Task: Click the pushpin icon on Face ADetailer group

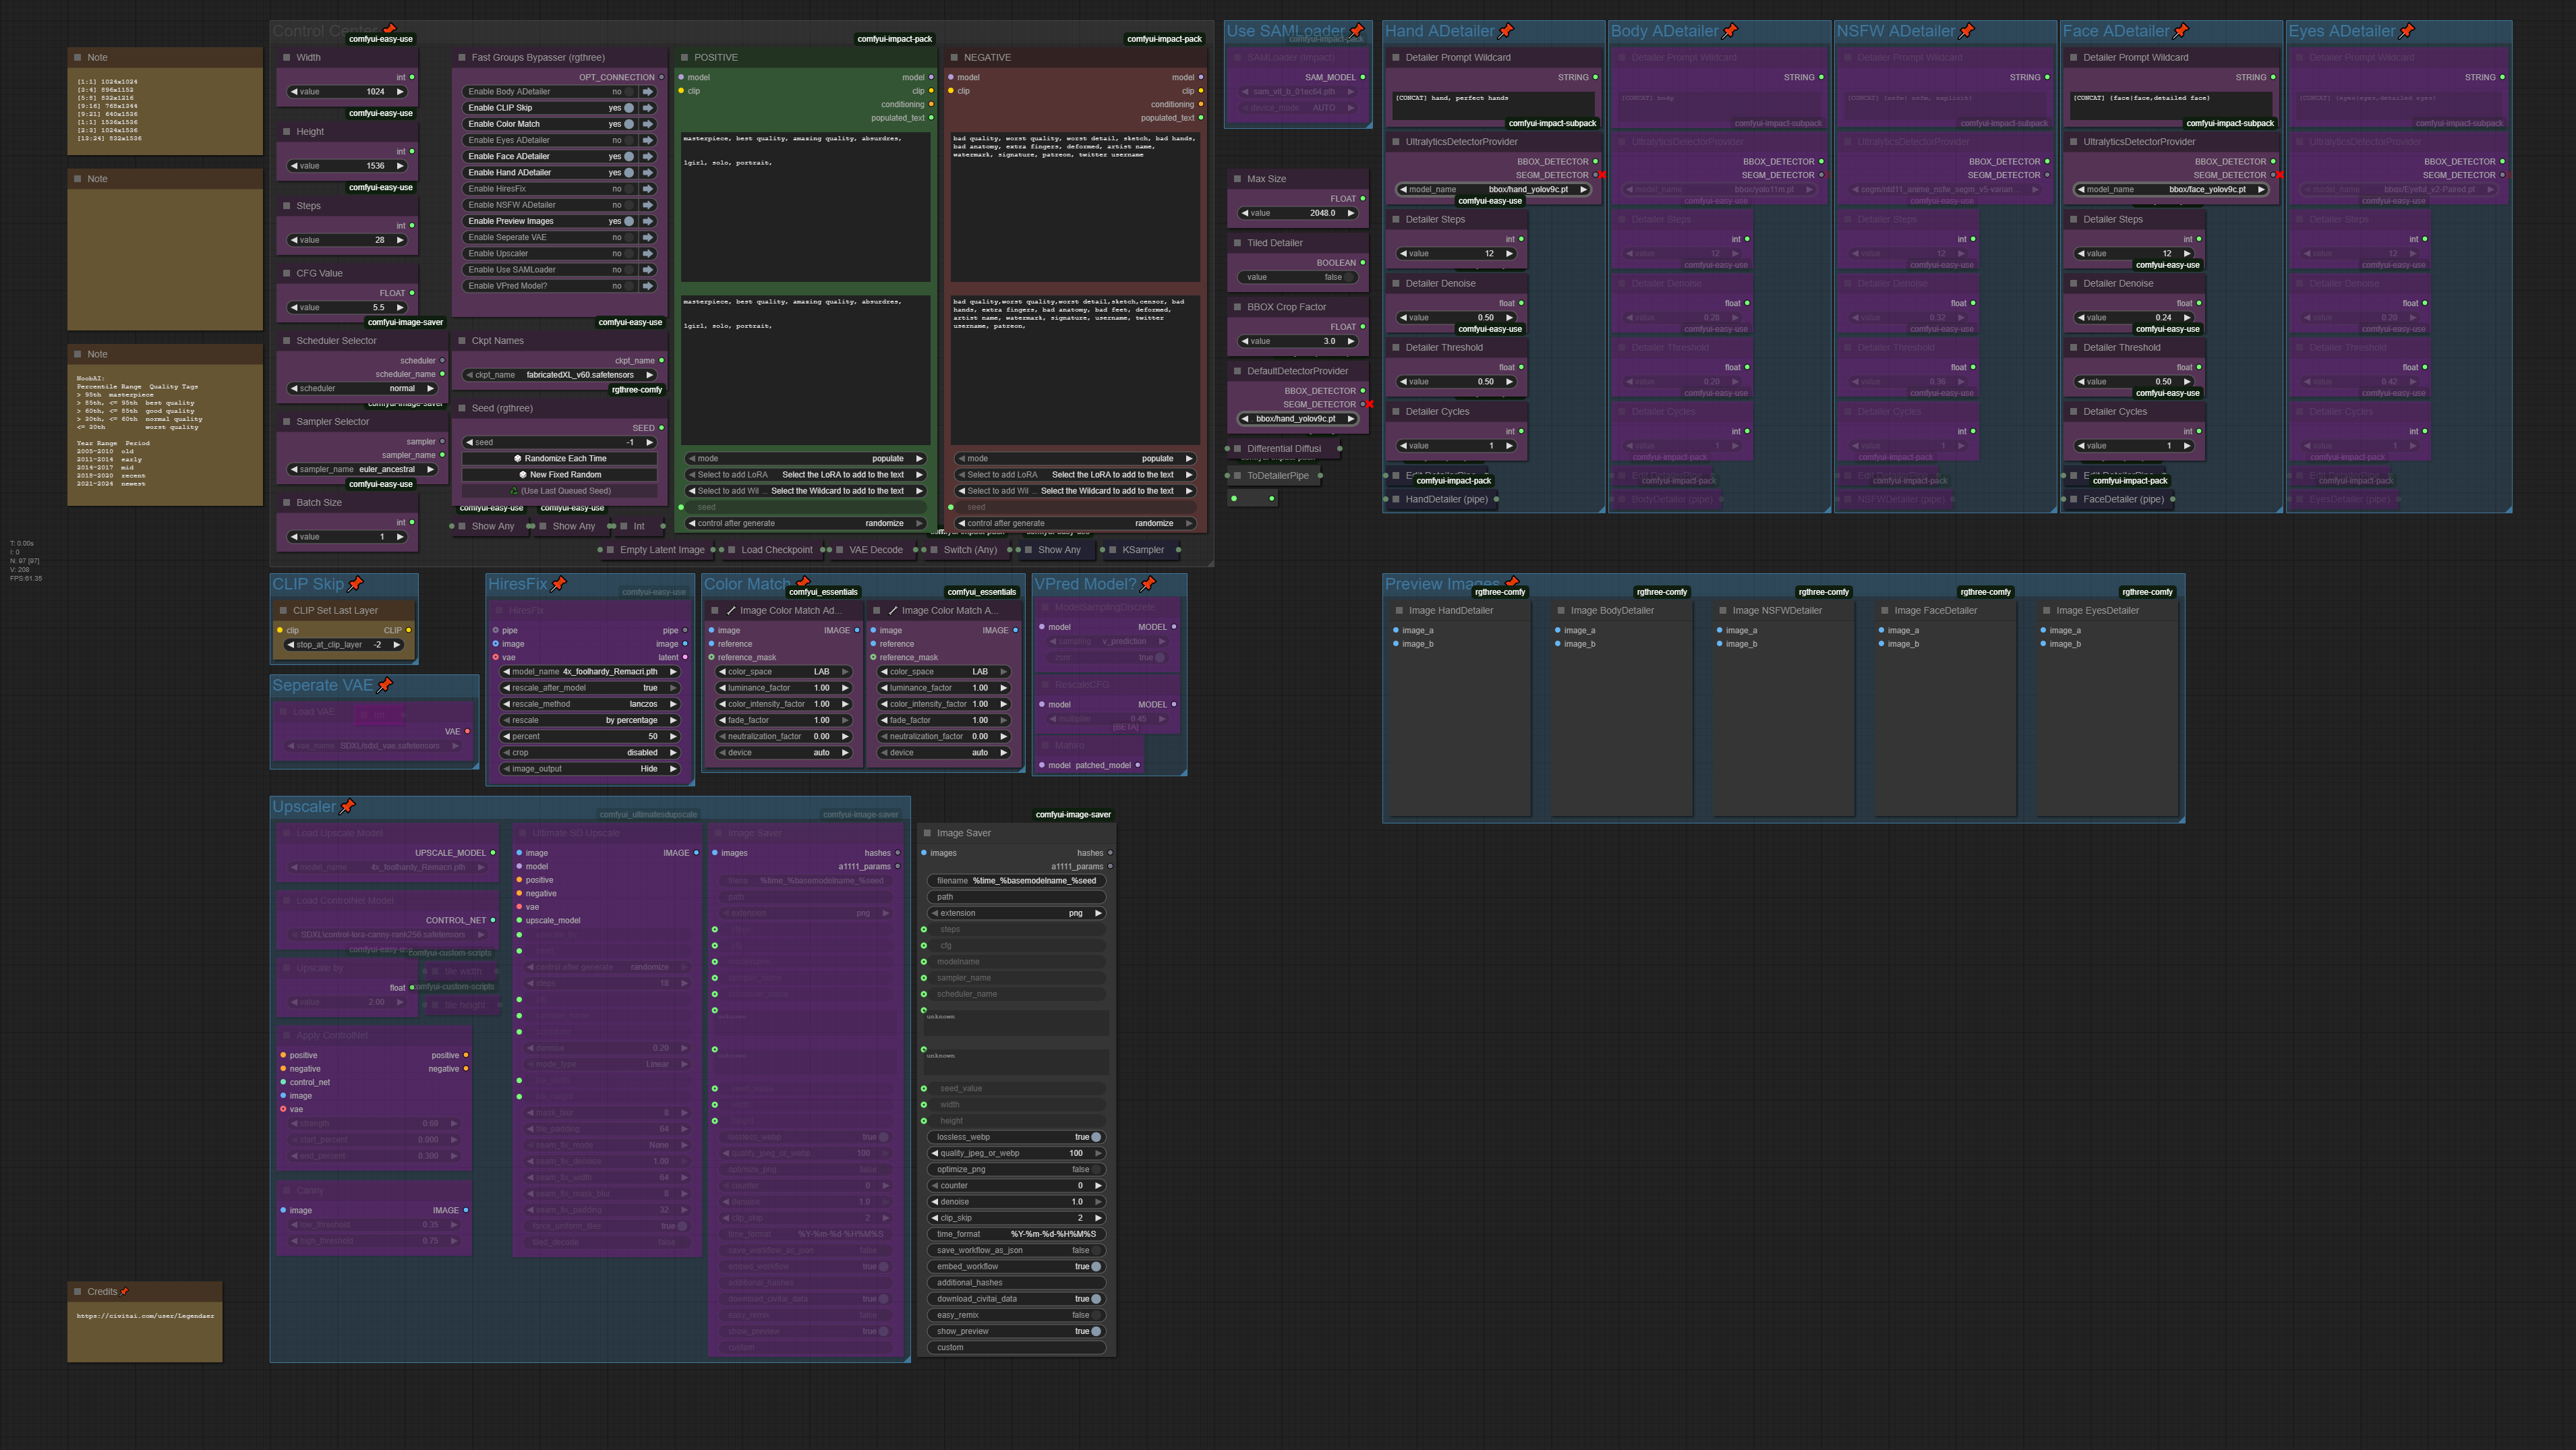Action: click(2181, 31)
